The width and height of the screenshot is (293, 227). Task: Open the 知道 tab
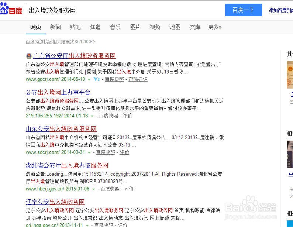(95, 27)
